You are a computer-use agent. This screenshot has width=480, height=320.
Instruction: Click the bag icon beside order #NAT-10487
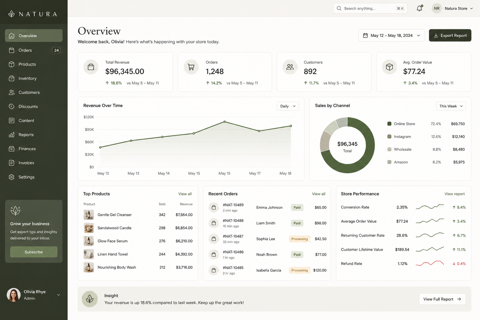coord(214,239)
